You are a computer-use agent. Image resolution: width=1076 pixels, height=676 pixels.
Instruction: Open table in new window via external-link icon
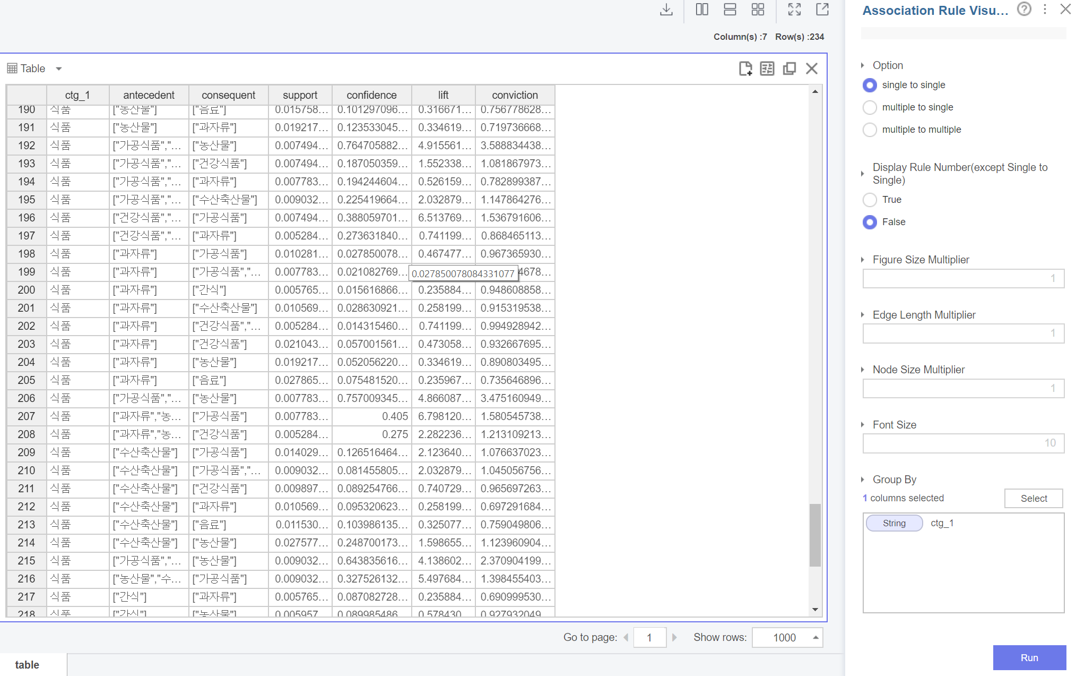(x=821, y=10)
